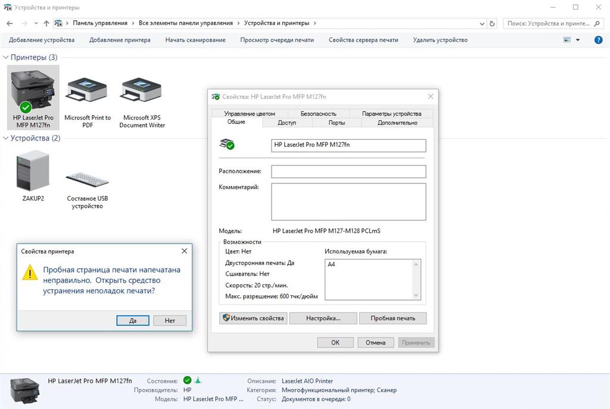Click the Control Panel icon in the address bar
This screenshot has width=610, height=409.
[58, 23]
